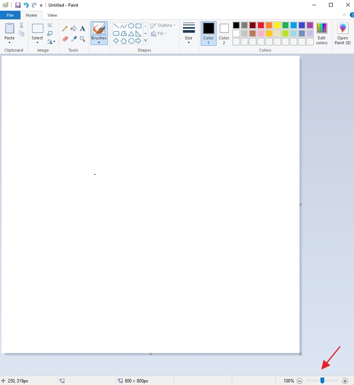Click the zoom in plus button
The width and height of the screenshot is (354, 385).
point(345,381)
